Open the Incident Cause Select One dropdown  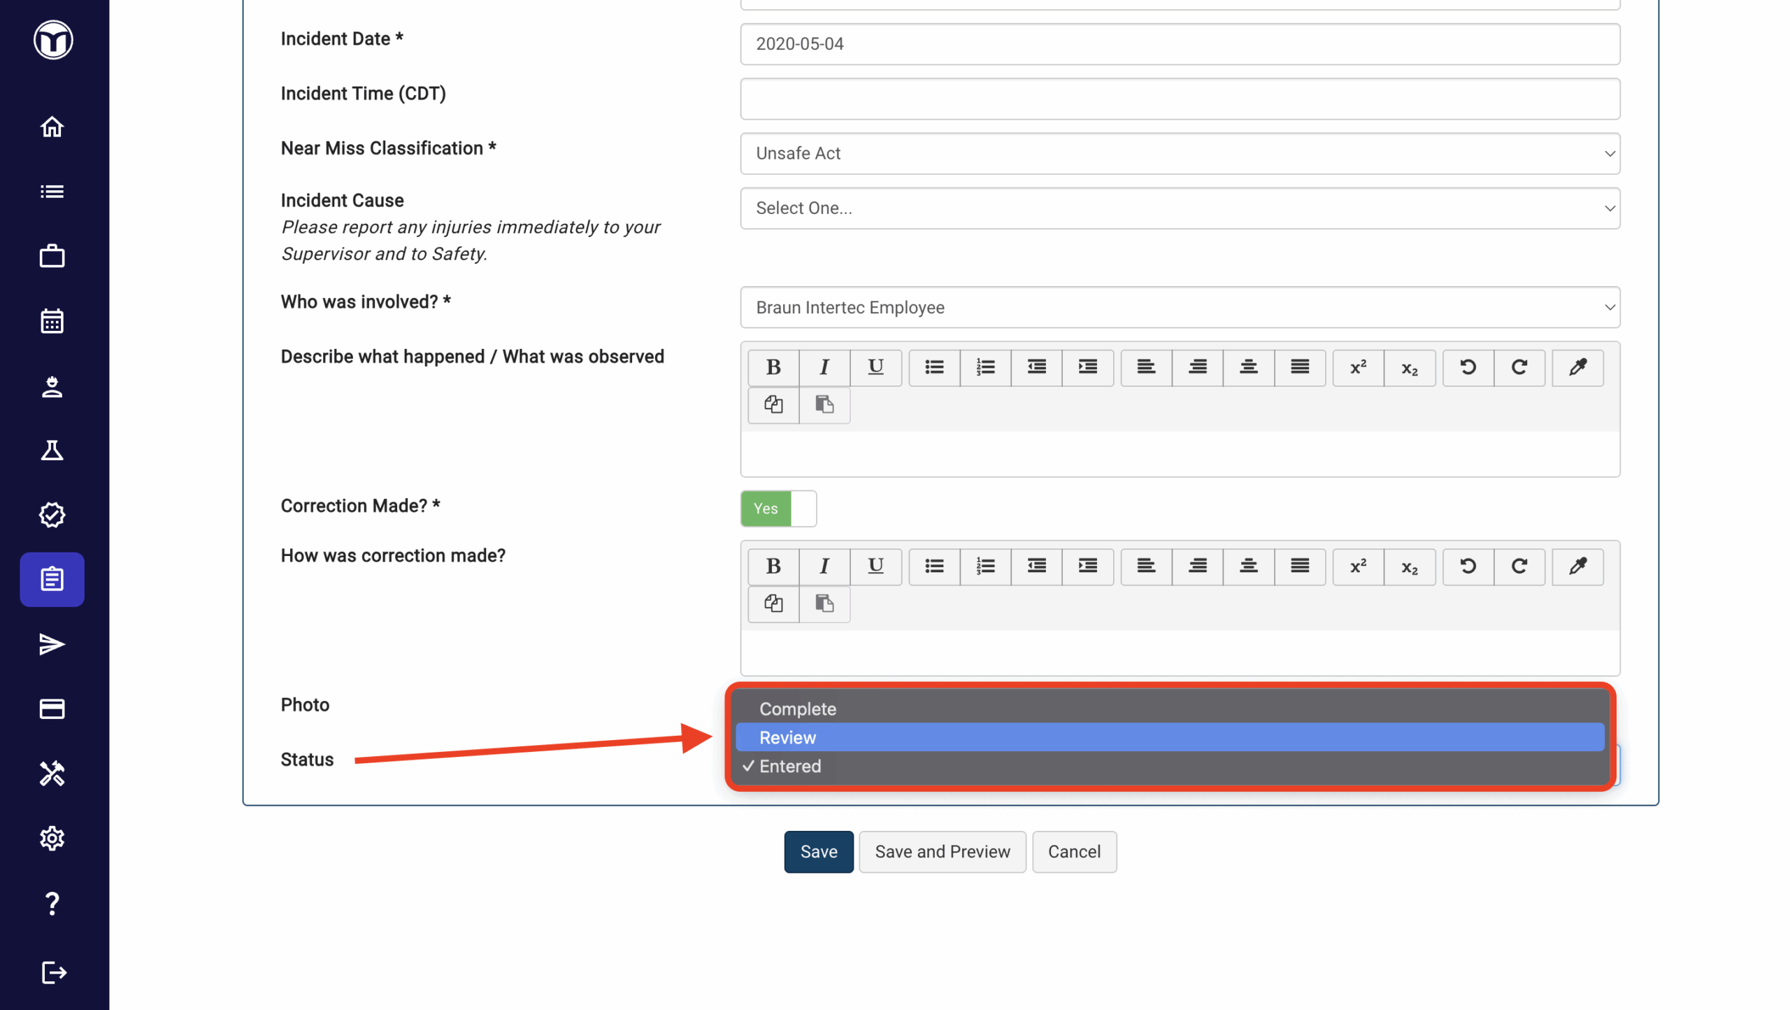(1180, 208)
